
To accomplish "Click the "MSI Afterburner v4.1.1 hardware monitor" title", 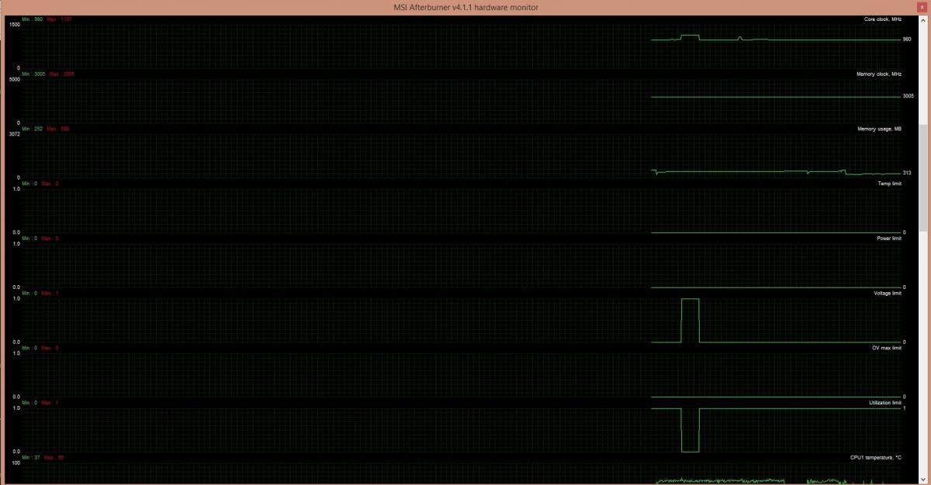I will click(465, 7).
